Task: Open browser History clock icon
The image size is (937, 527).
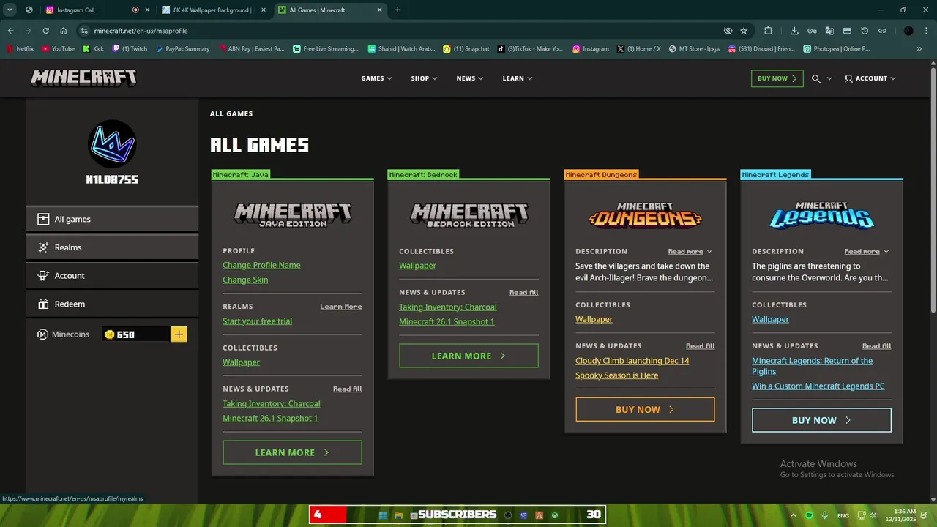Action: [865, 31]
